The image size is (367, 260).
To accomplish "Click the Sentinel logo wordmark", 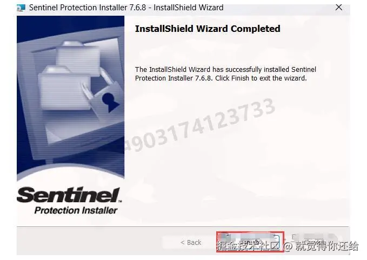I will tap(69, 195).
